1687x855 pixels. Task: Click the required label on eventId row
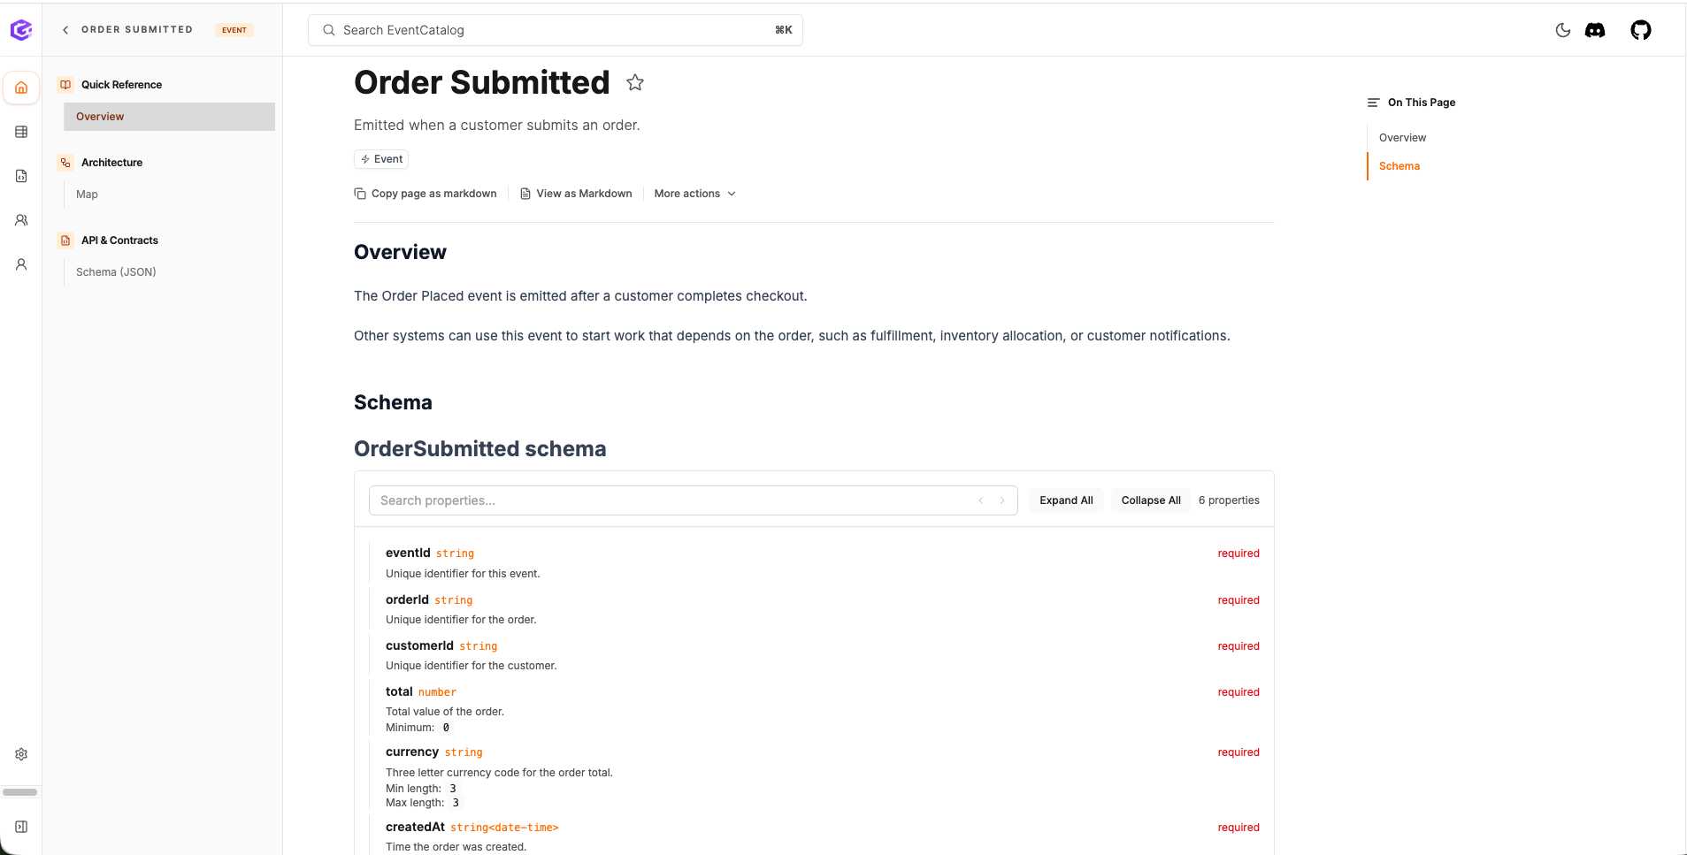click(x=1238, y=553)
